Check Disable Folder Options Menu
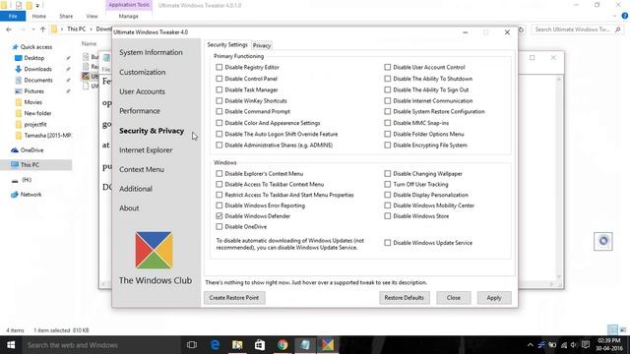Image resolution: width=630 pixels, height=354 pixels. point(387,134)
